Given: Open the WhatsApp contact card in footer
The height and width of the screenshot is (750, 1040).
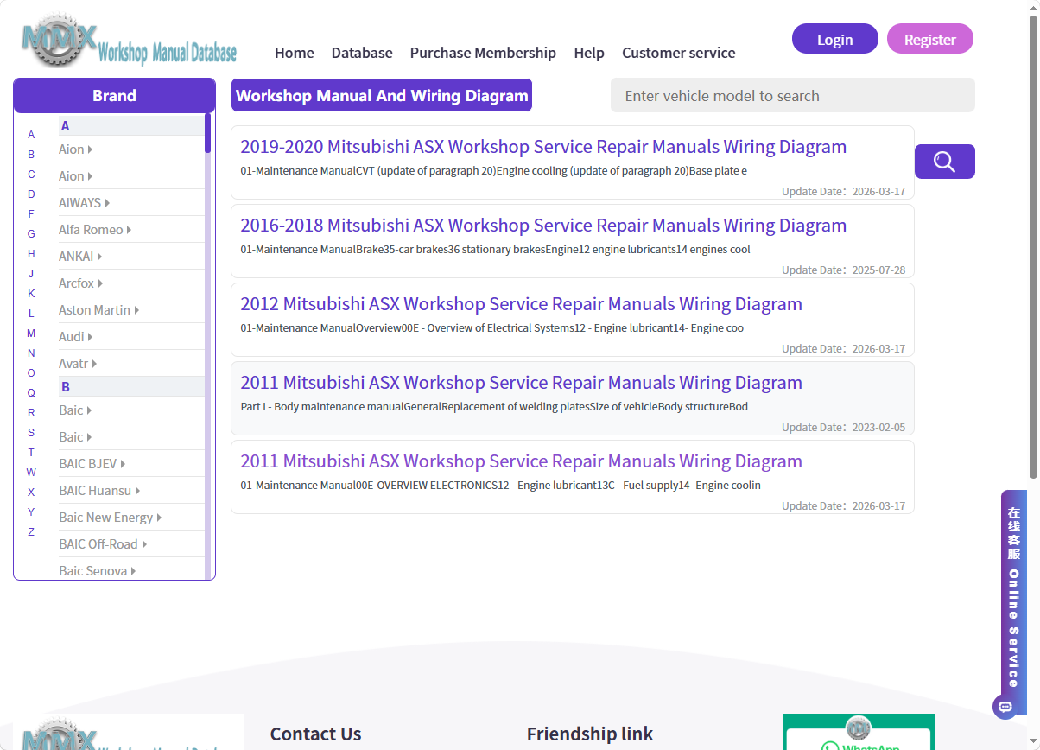Looking at the screenshot, I should coord(859,732).
